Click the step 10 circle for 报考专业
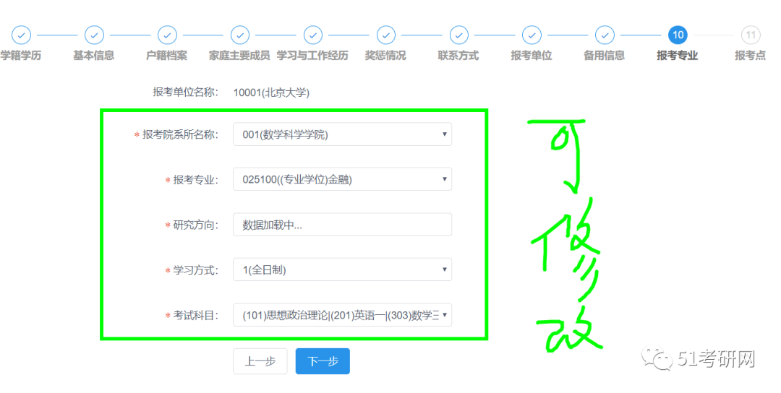Image resolution: width=781 pixels, height=393 pixels. point(678,35)
